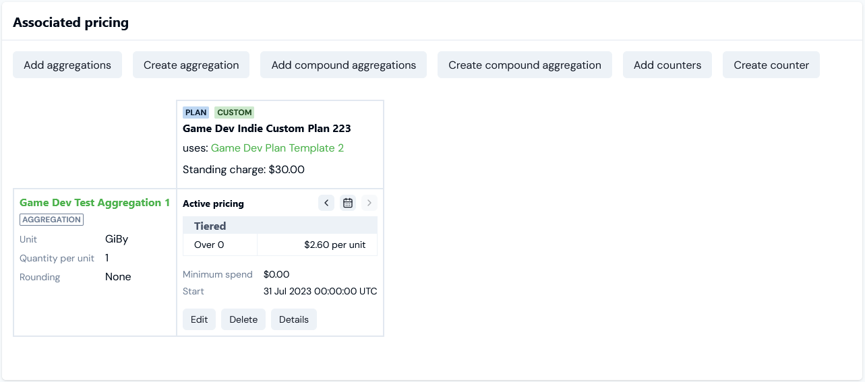Click the Game Dev Indie Custom Plan 223 title

pos(267,128)
